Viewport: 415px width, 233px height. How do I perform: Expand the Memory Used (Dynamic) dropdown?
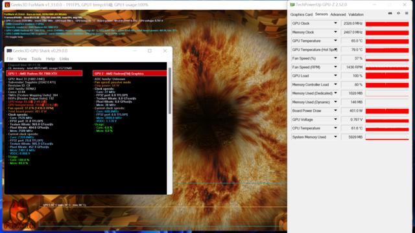(x=335, y=102)
